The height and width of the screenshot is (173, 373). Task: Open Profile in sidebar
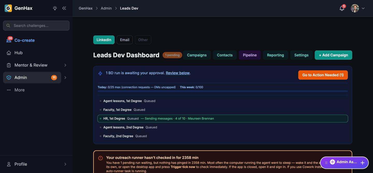21,164
